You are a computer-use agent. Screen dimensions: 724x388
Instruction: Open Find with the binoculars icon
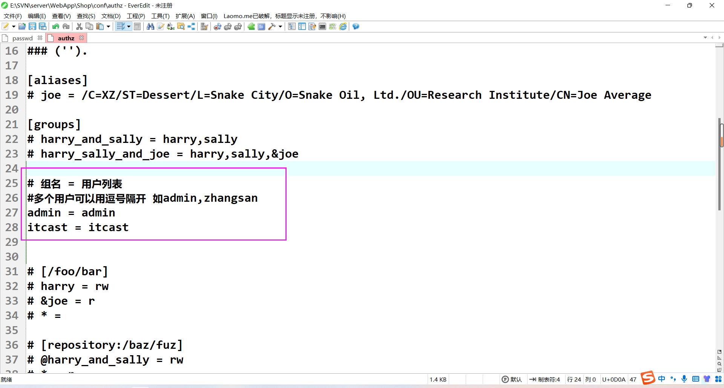(x=150, y=26)
